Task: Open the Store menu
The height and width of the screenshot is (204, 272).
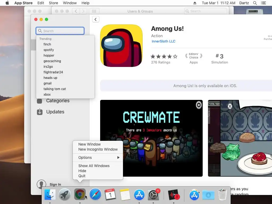Action: (x=53, y=3)
